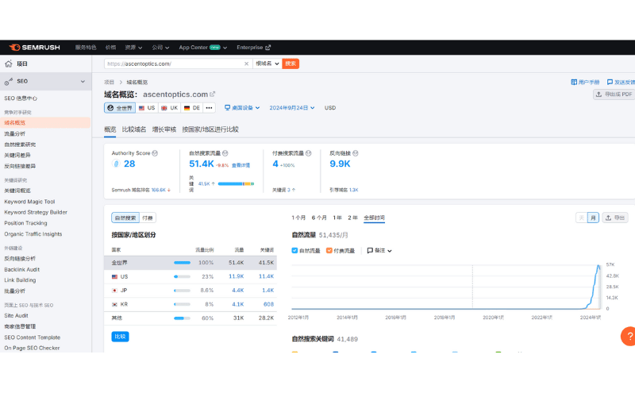This screenshot has height=397, width=635.
Task: Expand the 资源 menu
Action: pos(133,48)
